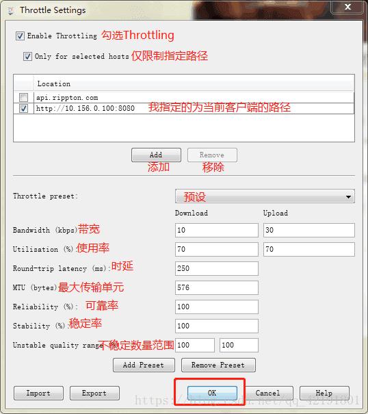Open Help for throttle settings
Screen dimensions: 368x414
(324, 393)
